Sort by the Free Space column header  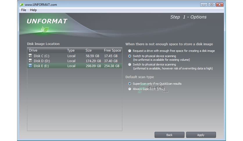coord(112,50)
